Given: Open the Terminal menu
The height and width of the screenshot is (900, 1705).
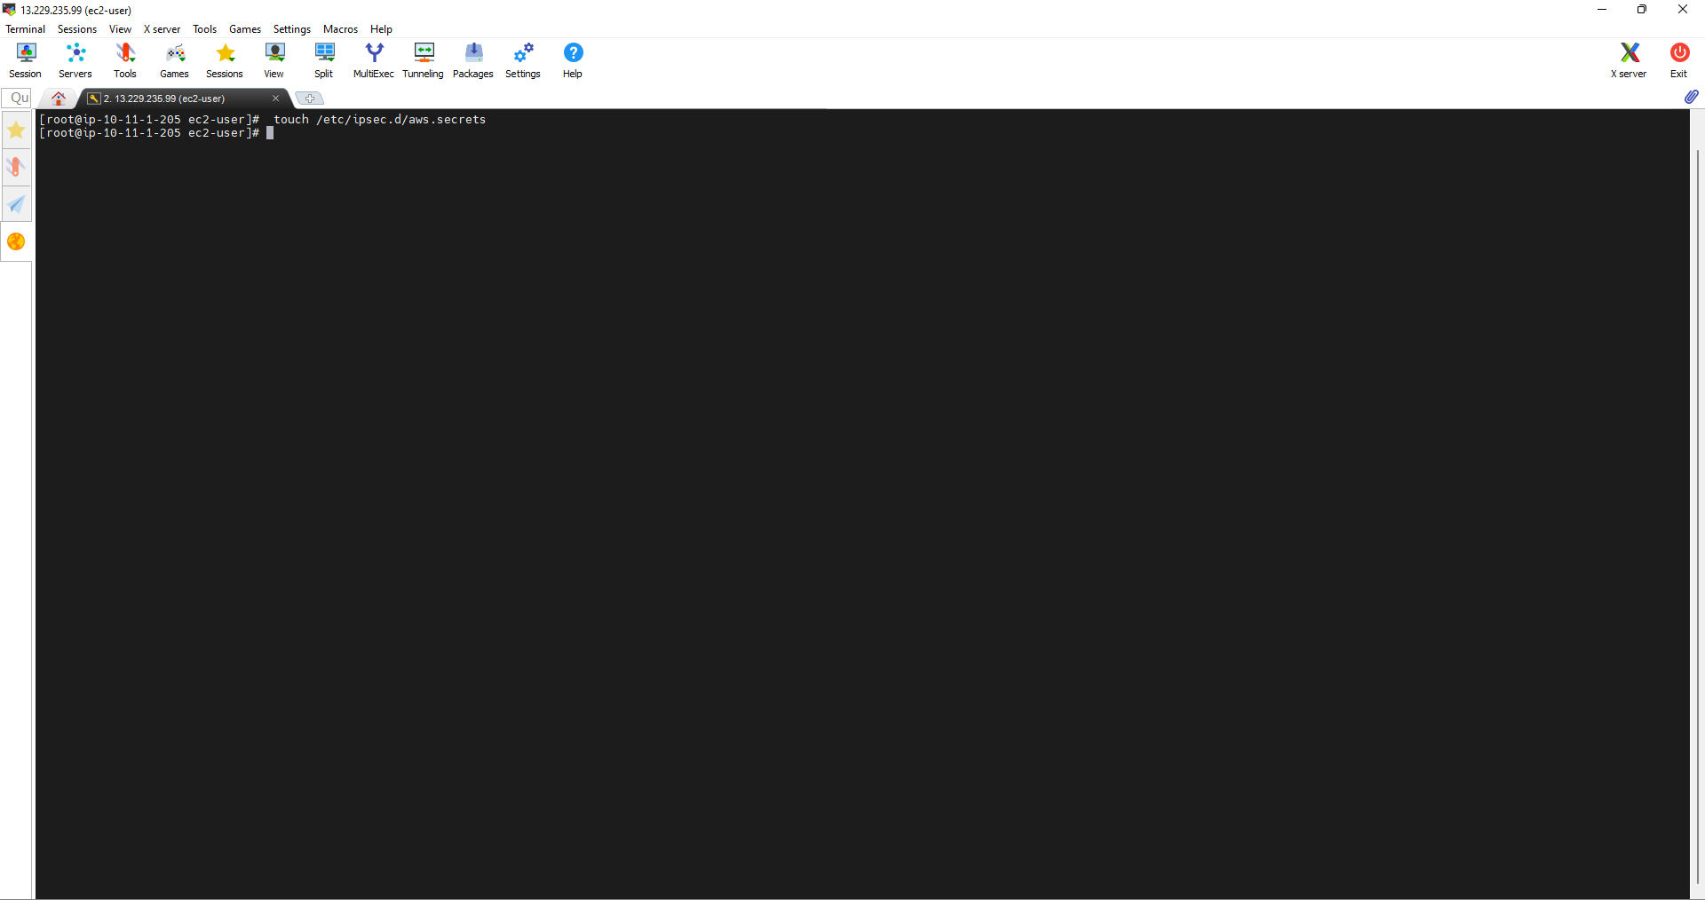Looking at the screenshot, I should [x=25, y=29].
